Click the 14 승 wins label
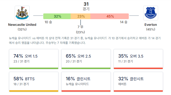This screenshot has width=171, height=95. 124,22
